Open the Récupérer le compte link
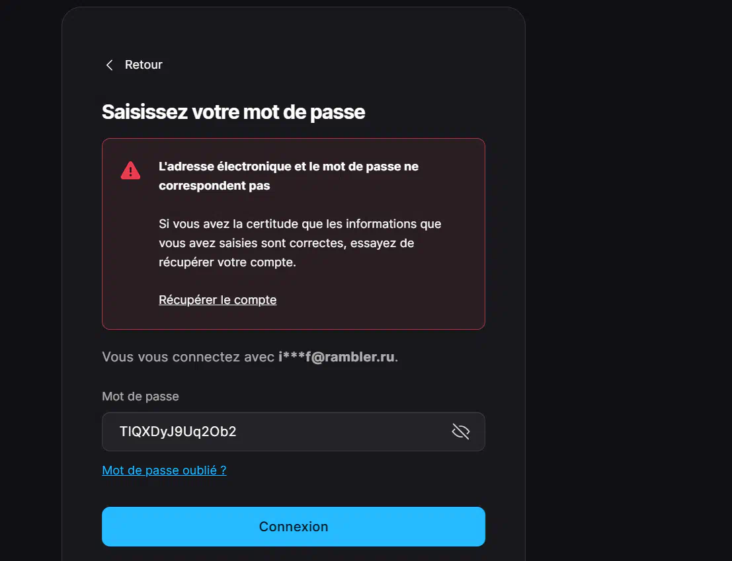 pos(218,299)
